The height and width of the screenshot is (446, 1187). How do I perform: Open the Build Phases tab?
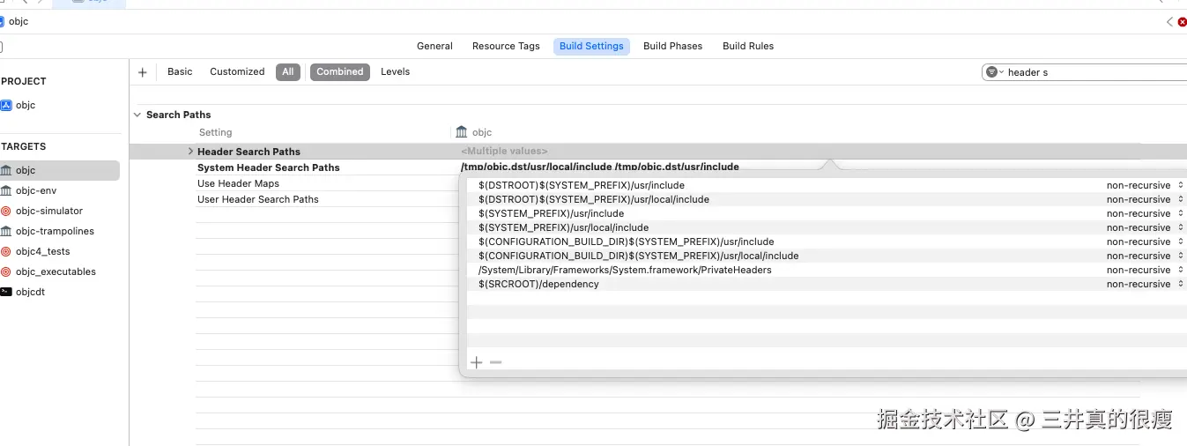(x=672, y=46)
